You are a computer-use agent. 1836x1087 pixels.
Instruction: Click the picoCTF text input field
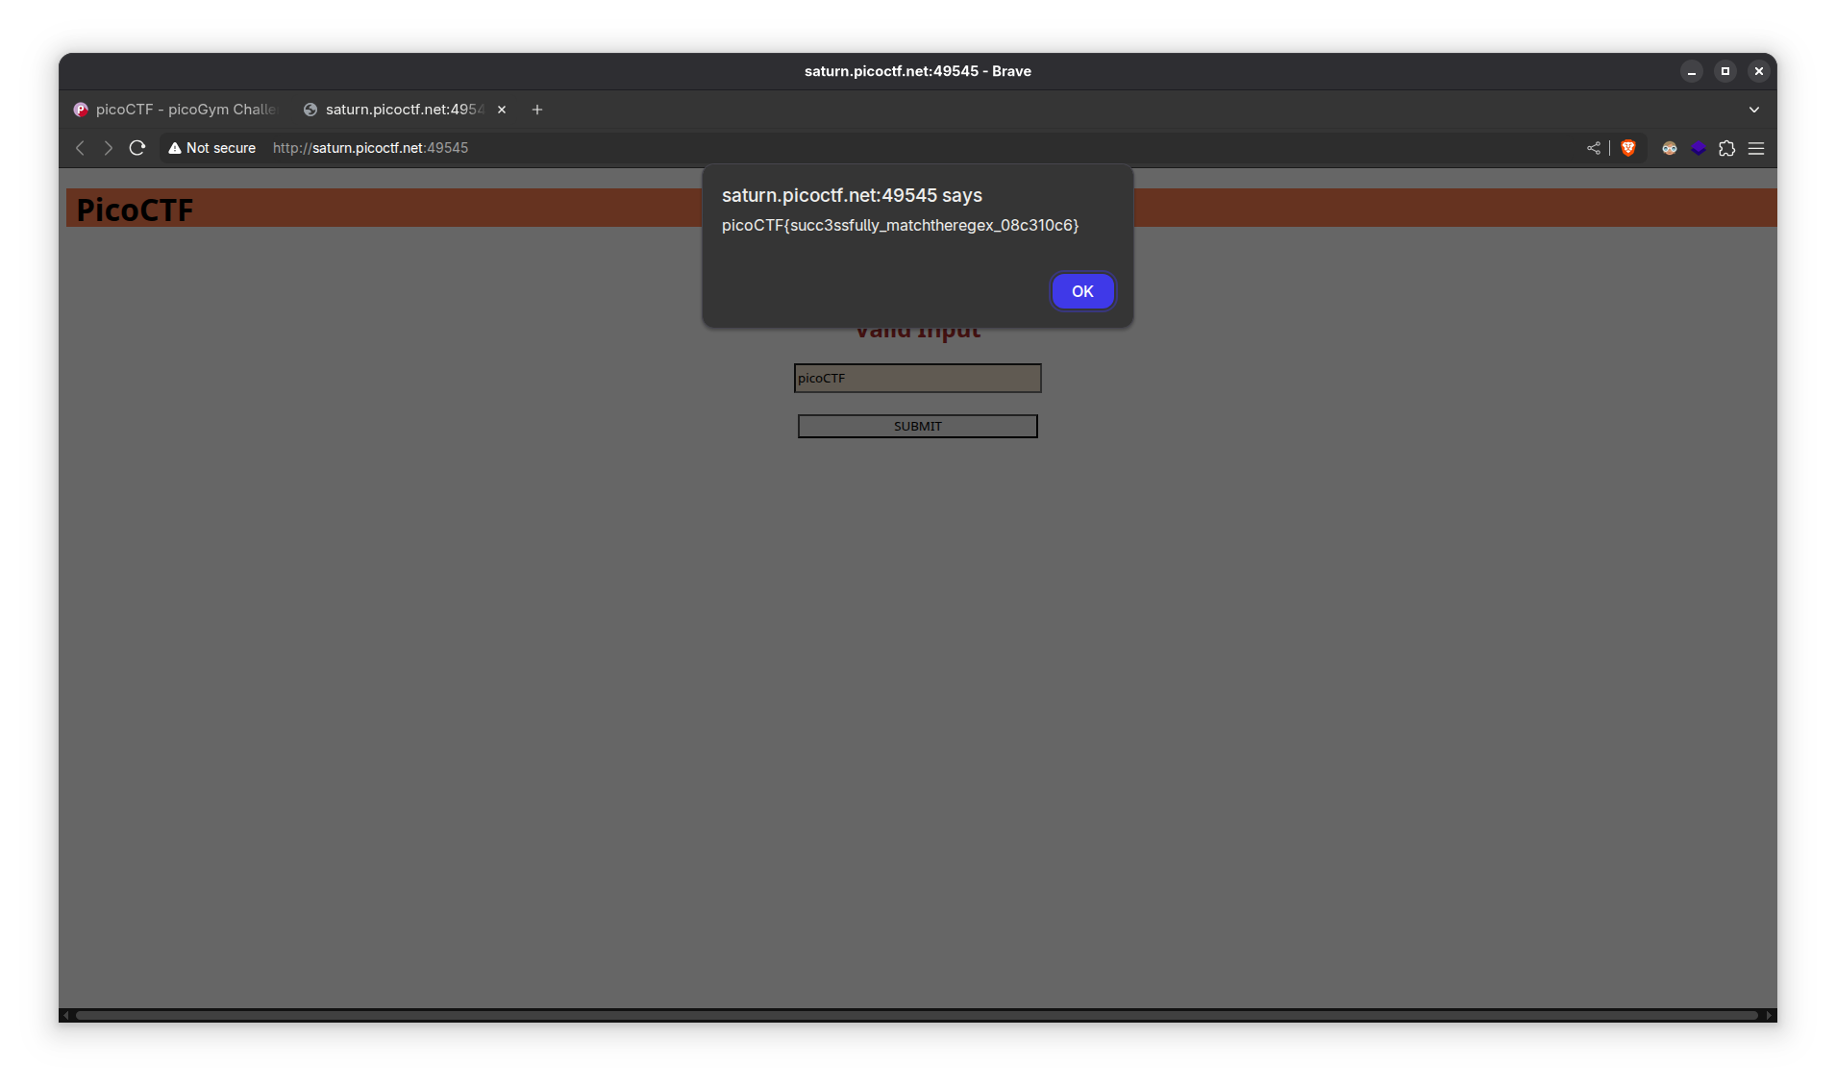tap(917, 378)
